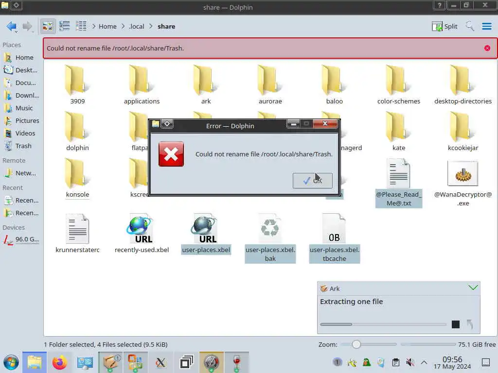Click the forward navigation arrow
The height and width of the screenshot is (373, 498).
[x=28, y=26]
